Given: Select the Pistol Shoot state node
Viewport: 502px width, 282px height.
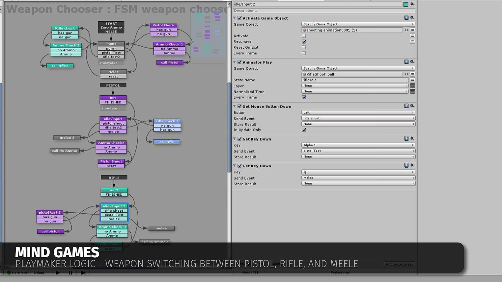Looking at the screenshot, I should point(111,161).
